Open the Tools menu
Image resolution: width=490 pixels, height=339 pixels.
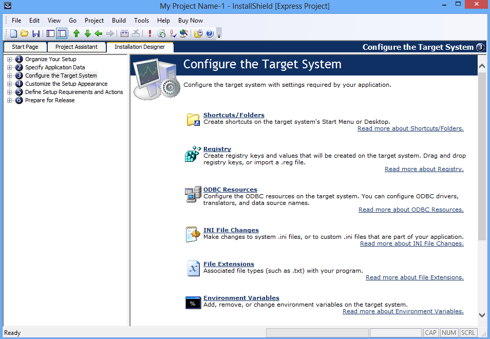pos(142,21)
